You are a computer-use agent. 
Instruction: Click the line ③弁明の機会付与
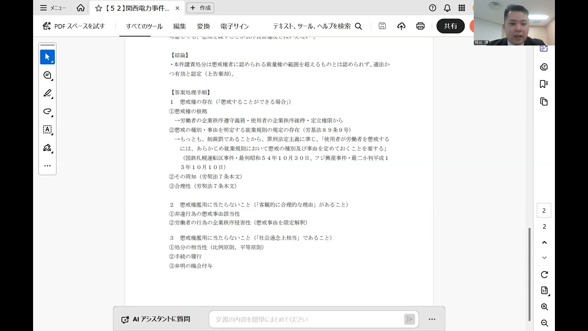click(x=191, y=266)
